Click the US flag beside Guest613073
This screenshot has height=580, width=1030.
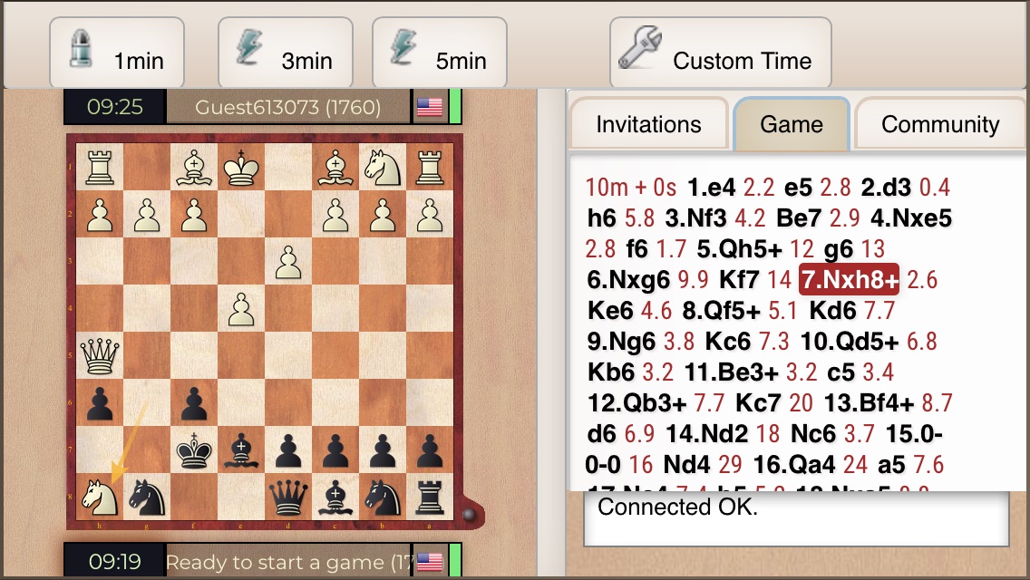430,107
